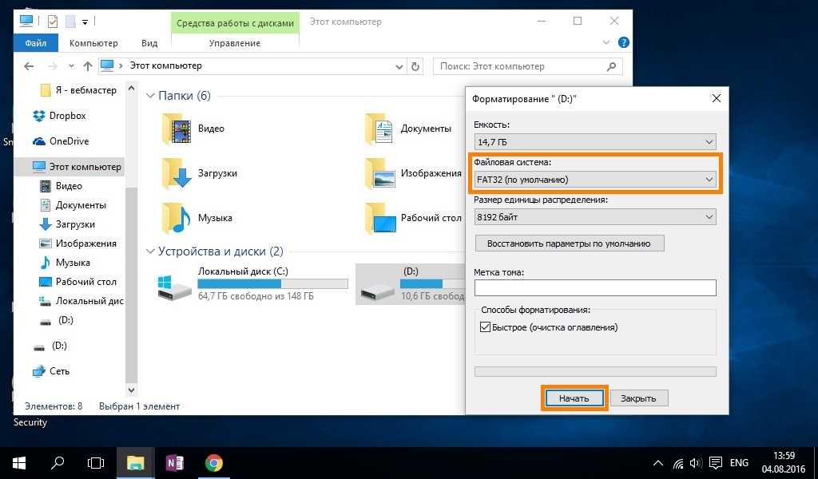Click the Метка тома text field

pyautogui.click(x=595, y=287)
